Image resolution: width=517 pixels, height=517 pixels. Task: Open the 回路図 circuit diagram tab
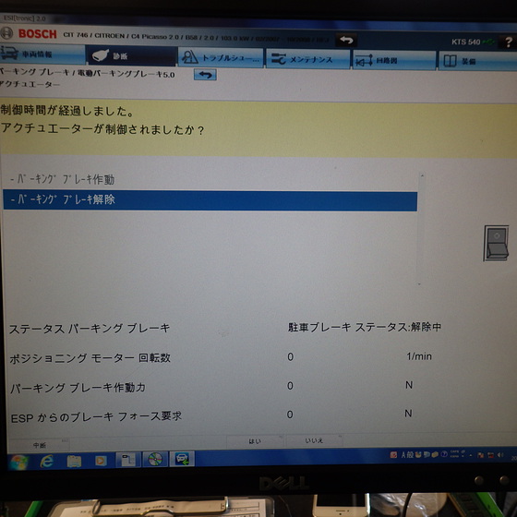click(394, 60)
